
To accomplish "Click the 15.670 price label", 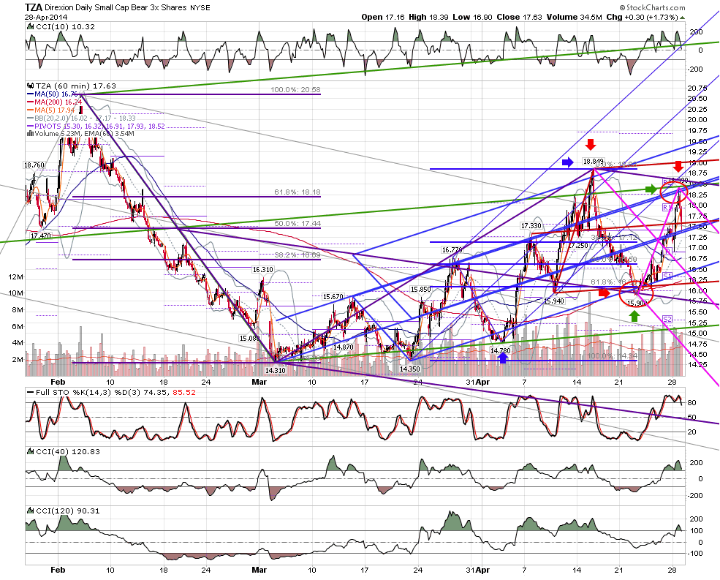I will pos(333,297).
